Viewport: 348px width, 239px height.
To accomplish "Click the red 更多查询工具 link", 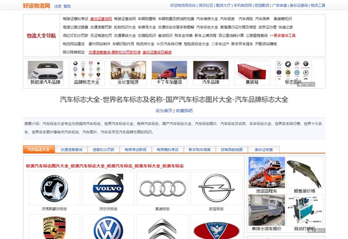I will tap(282, 35).
